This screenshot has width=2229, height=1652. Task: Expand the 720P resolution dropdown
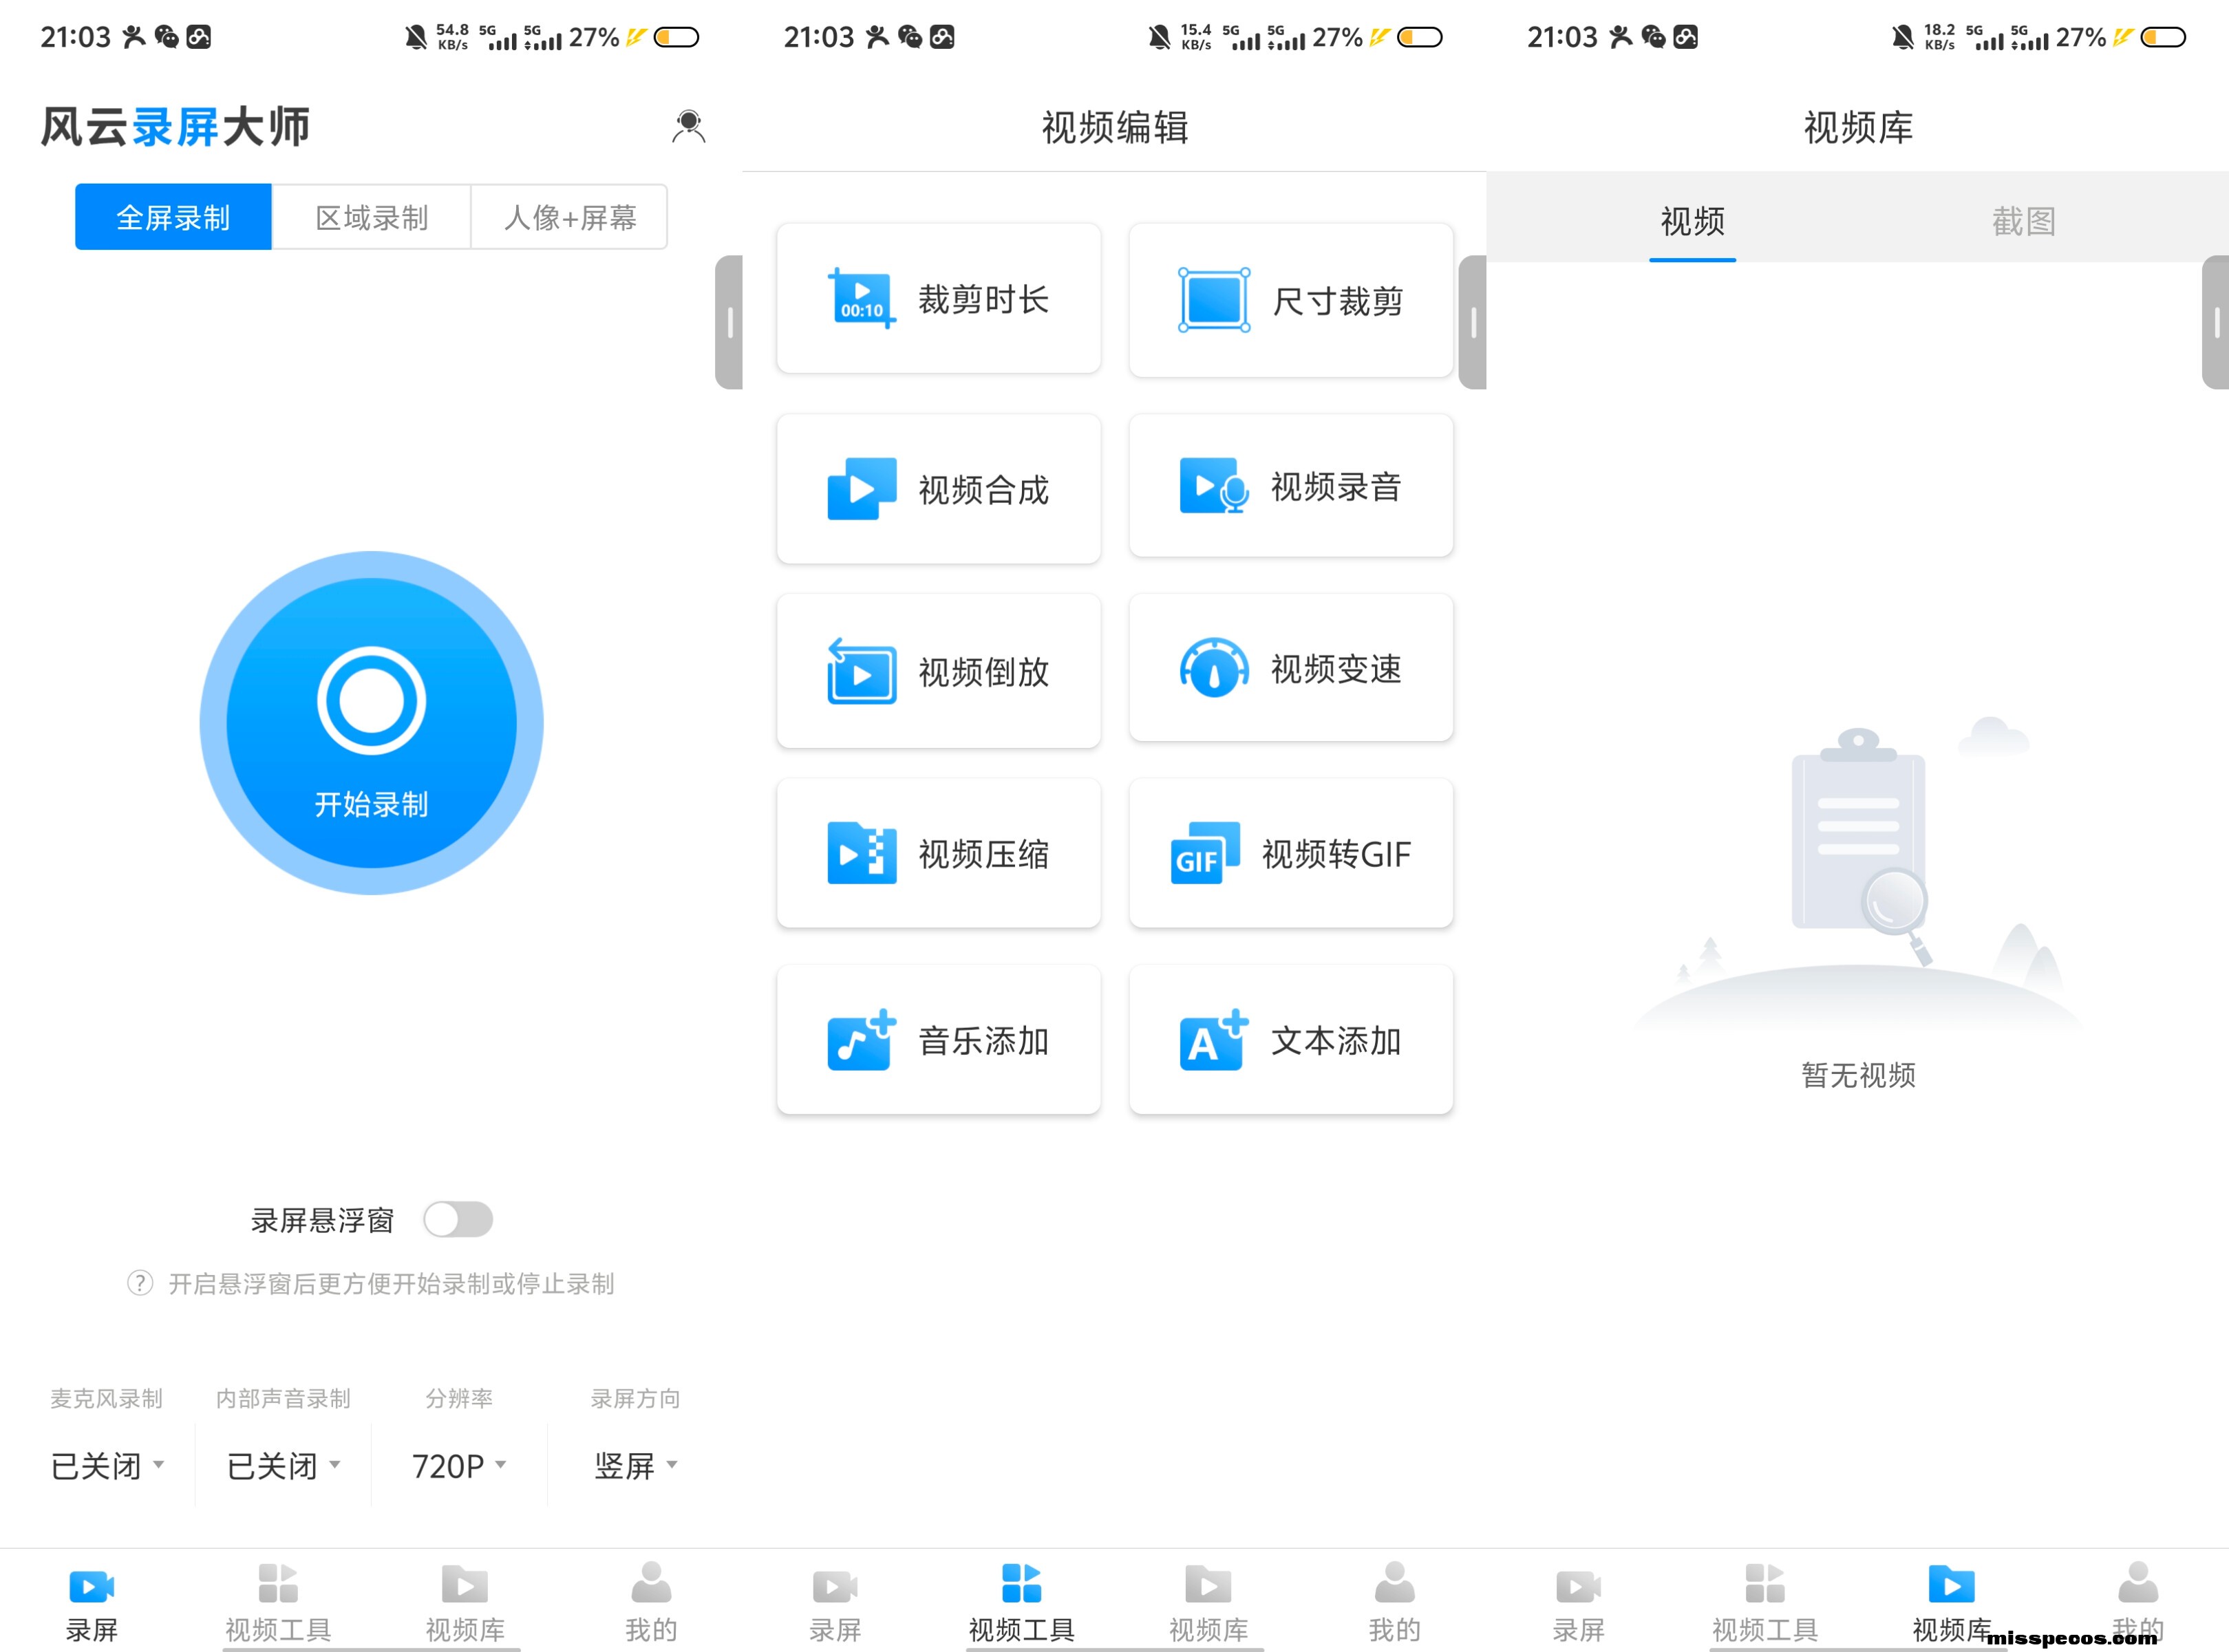(x=459, y=1465)
